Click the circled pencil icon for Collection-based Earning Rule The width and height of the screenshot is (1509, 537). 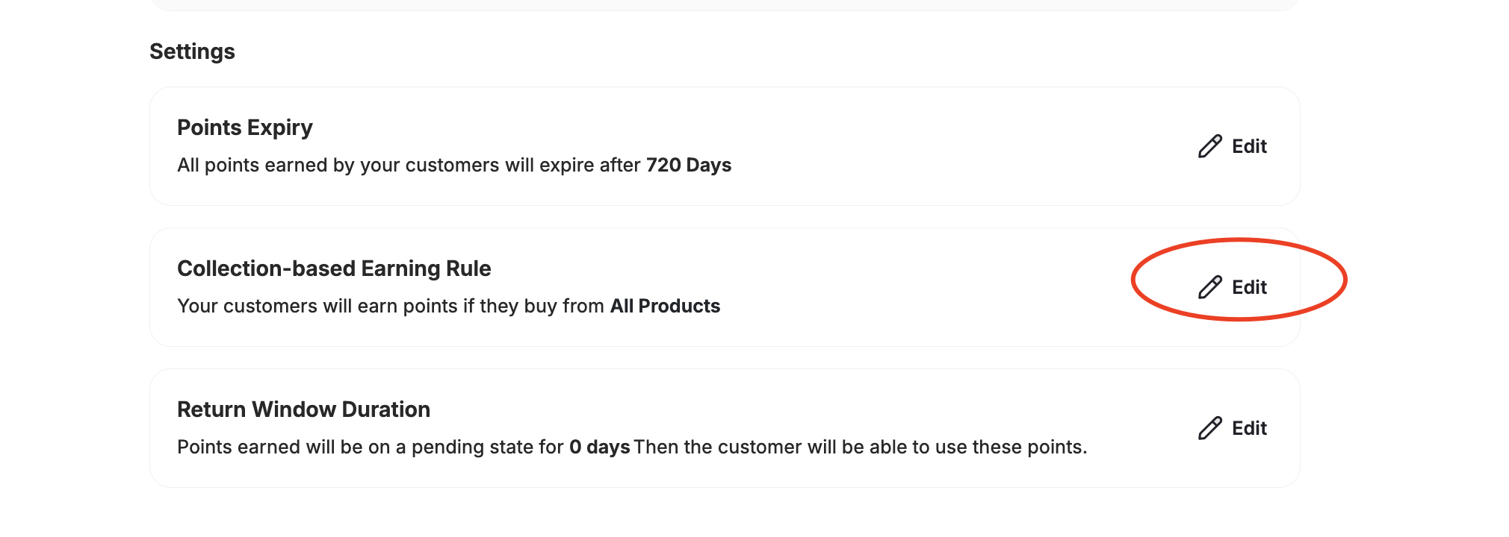[1209, 287]
